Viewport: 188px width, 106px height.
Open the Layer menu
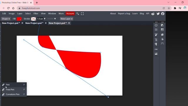click(20, 14)
